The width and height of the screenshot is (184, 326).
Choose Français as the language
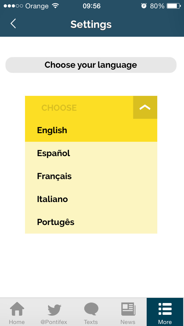(91, 176)
